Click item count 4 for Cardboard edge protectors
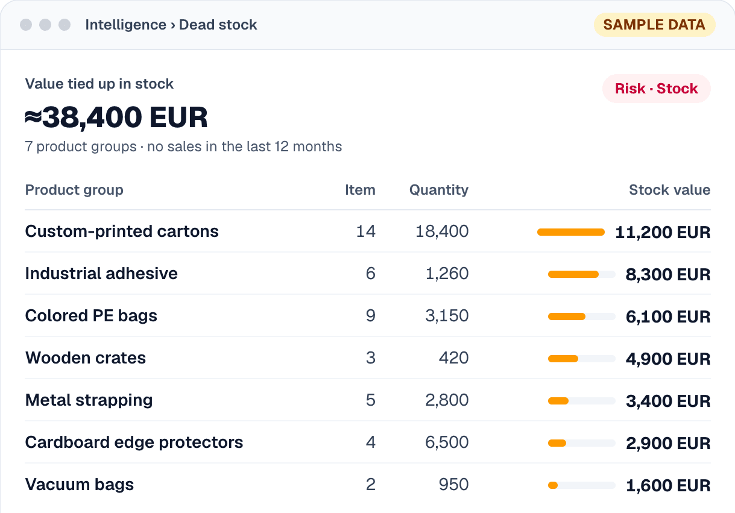 (x=370, y=442)
